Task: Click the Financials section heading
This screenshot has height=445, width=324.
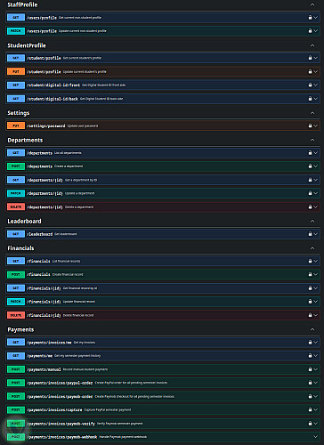Action: [20, 248]
